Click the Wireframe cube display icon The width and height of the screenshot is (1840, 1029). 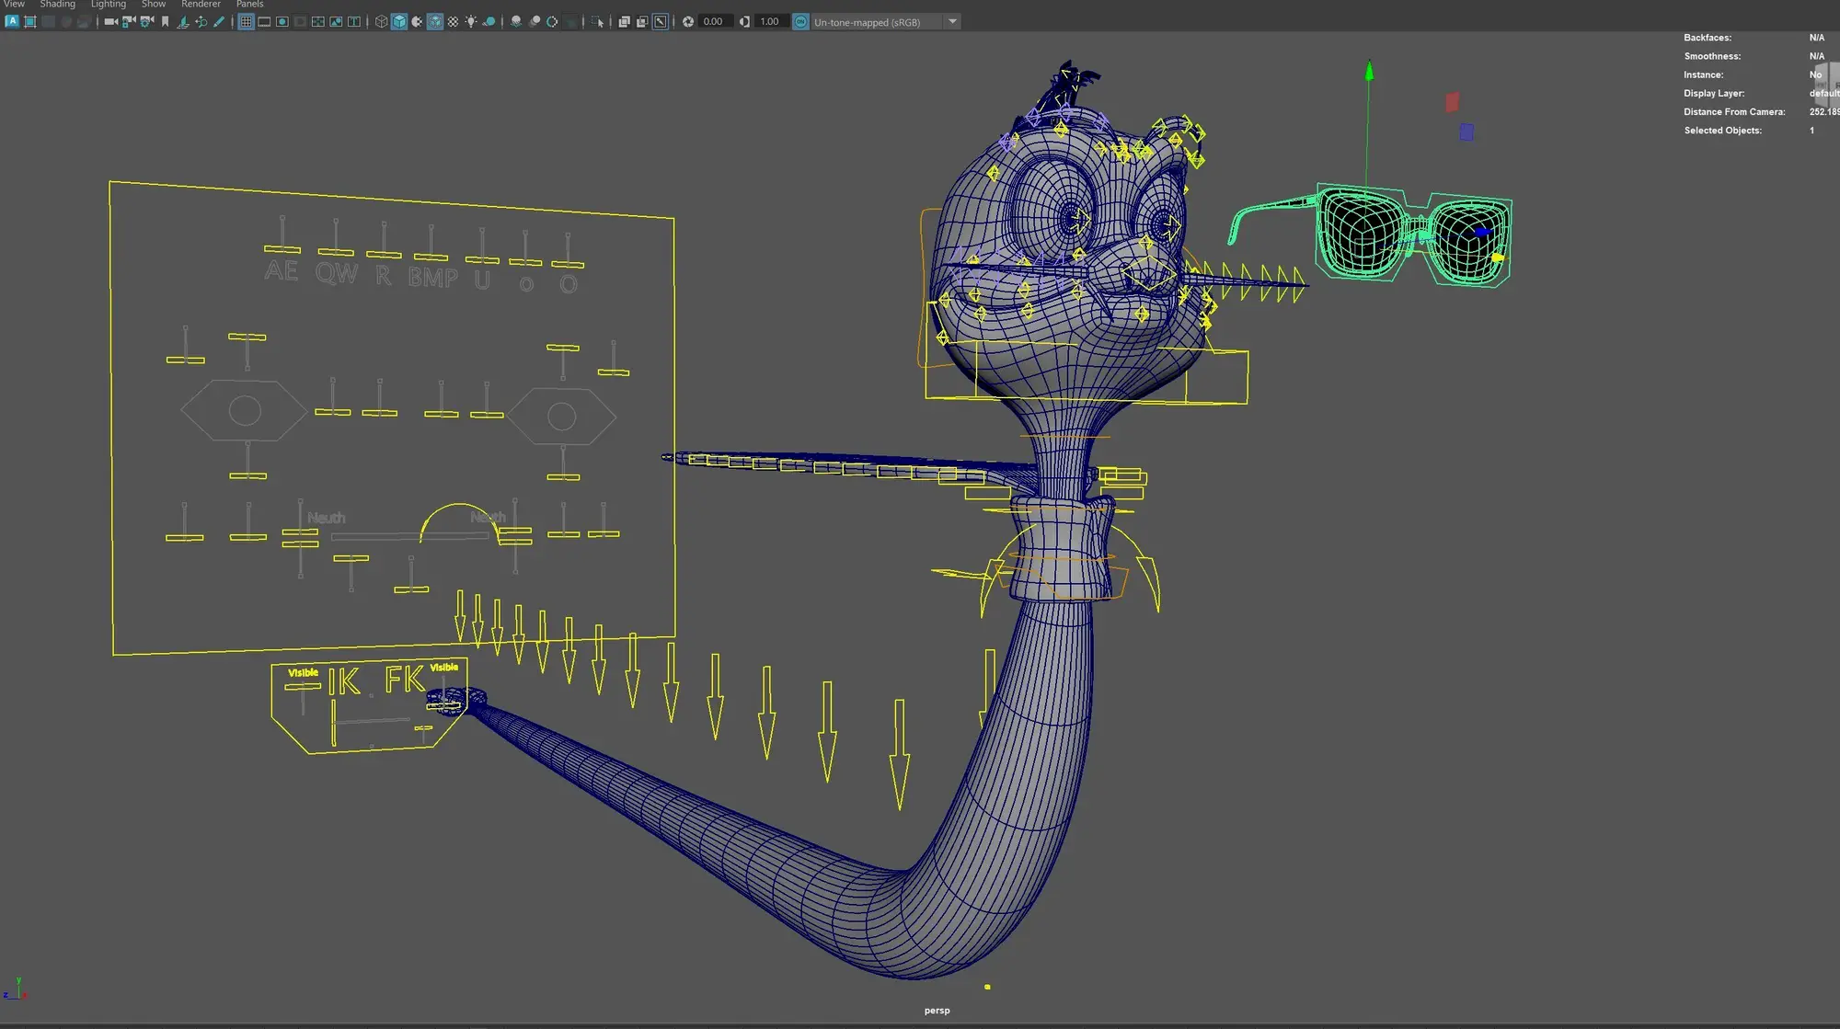[x=381, y=22]
